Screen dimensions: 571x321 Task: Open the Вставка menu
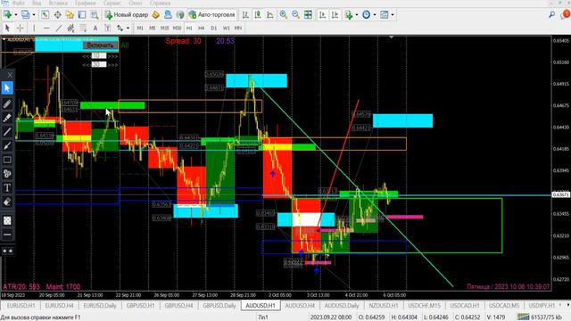coord(58,3)
